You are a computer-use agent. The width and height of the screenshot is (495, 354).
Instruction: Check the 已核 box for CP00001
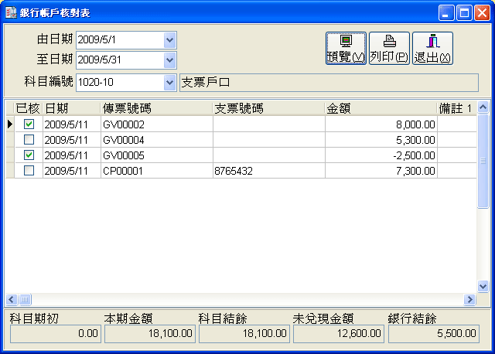tap(29, 171)
